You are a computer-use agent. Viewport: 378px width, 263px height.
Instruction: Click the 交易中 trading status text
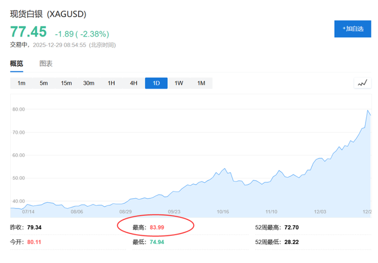[x=18, y=45]
